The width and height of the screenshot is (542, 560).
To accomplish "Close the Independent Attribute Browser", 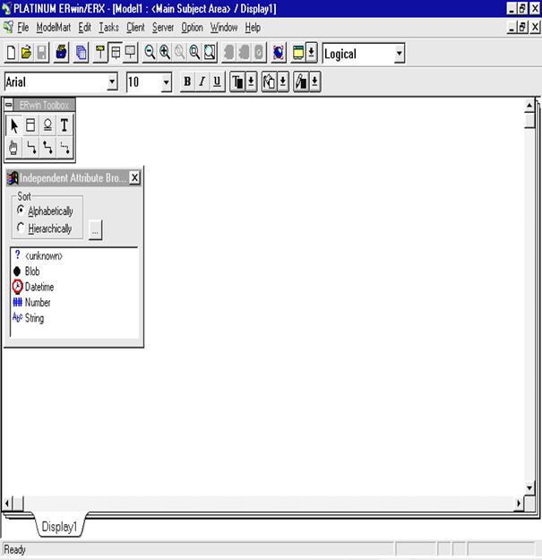I will (134, 177).
